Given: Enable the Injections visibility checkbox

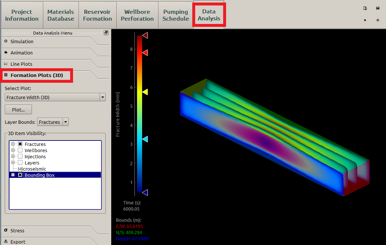Looking at the screenshot, I should pos(20,156).
